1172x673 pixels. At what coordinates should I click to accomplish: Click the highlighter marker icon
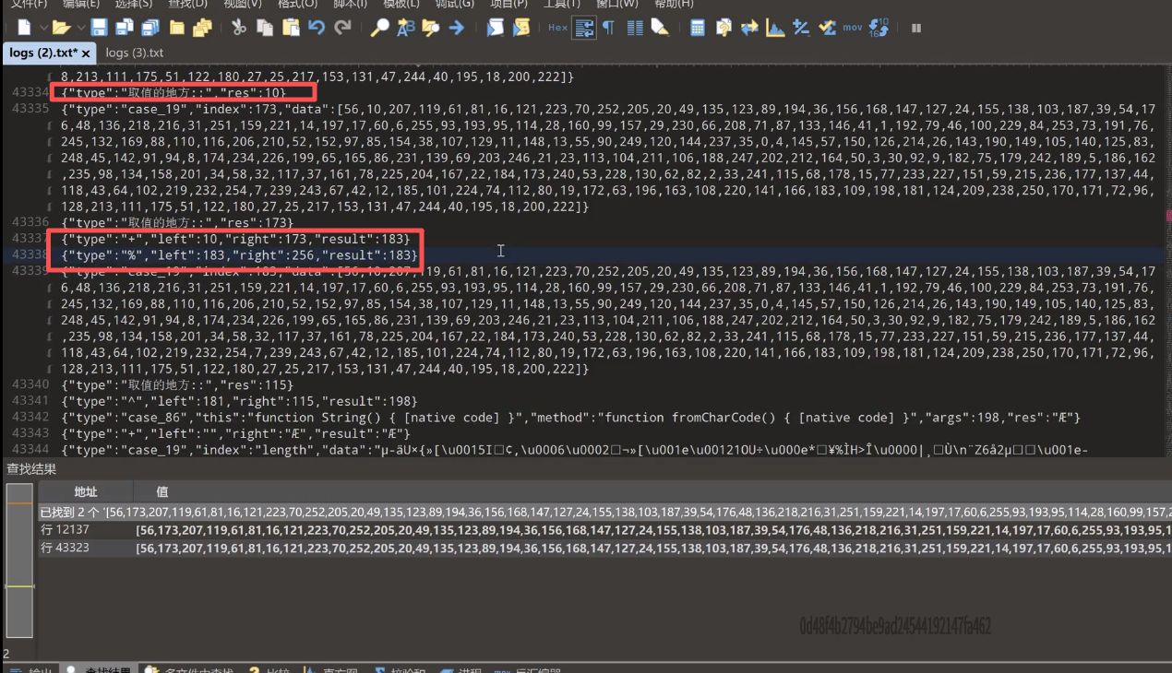[660, 28]
